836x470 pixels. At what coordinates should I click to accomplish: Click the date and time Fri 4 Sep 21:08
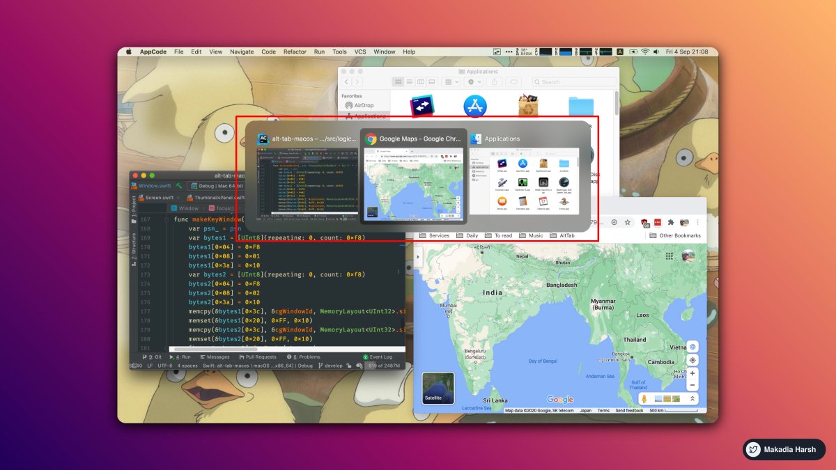point(687,52)
